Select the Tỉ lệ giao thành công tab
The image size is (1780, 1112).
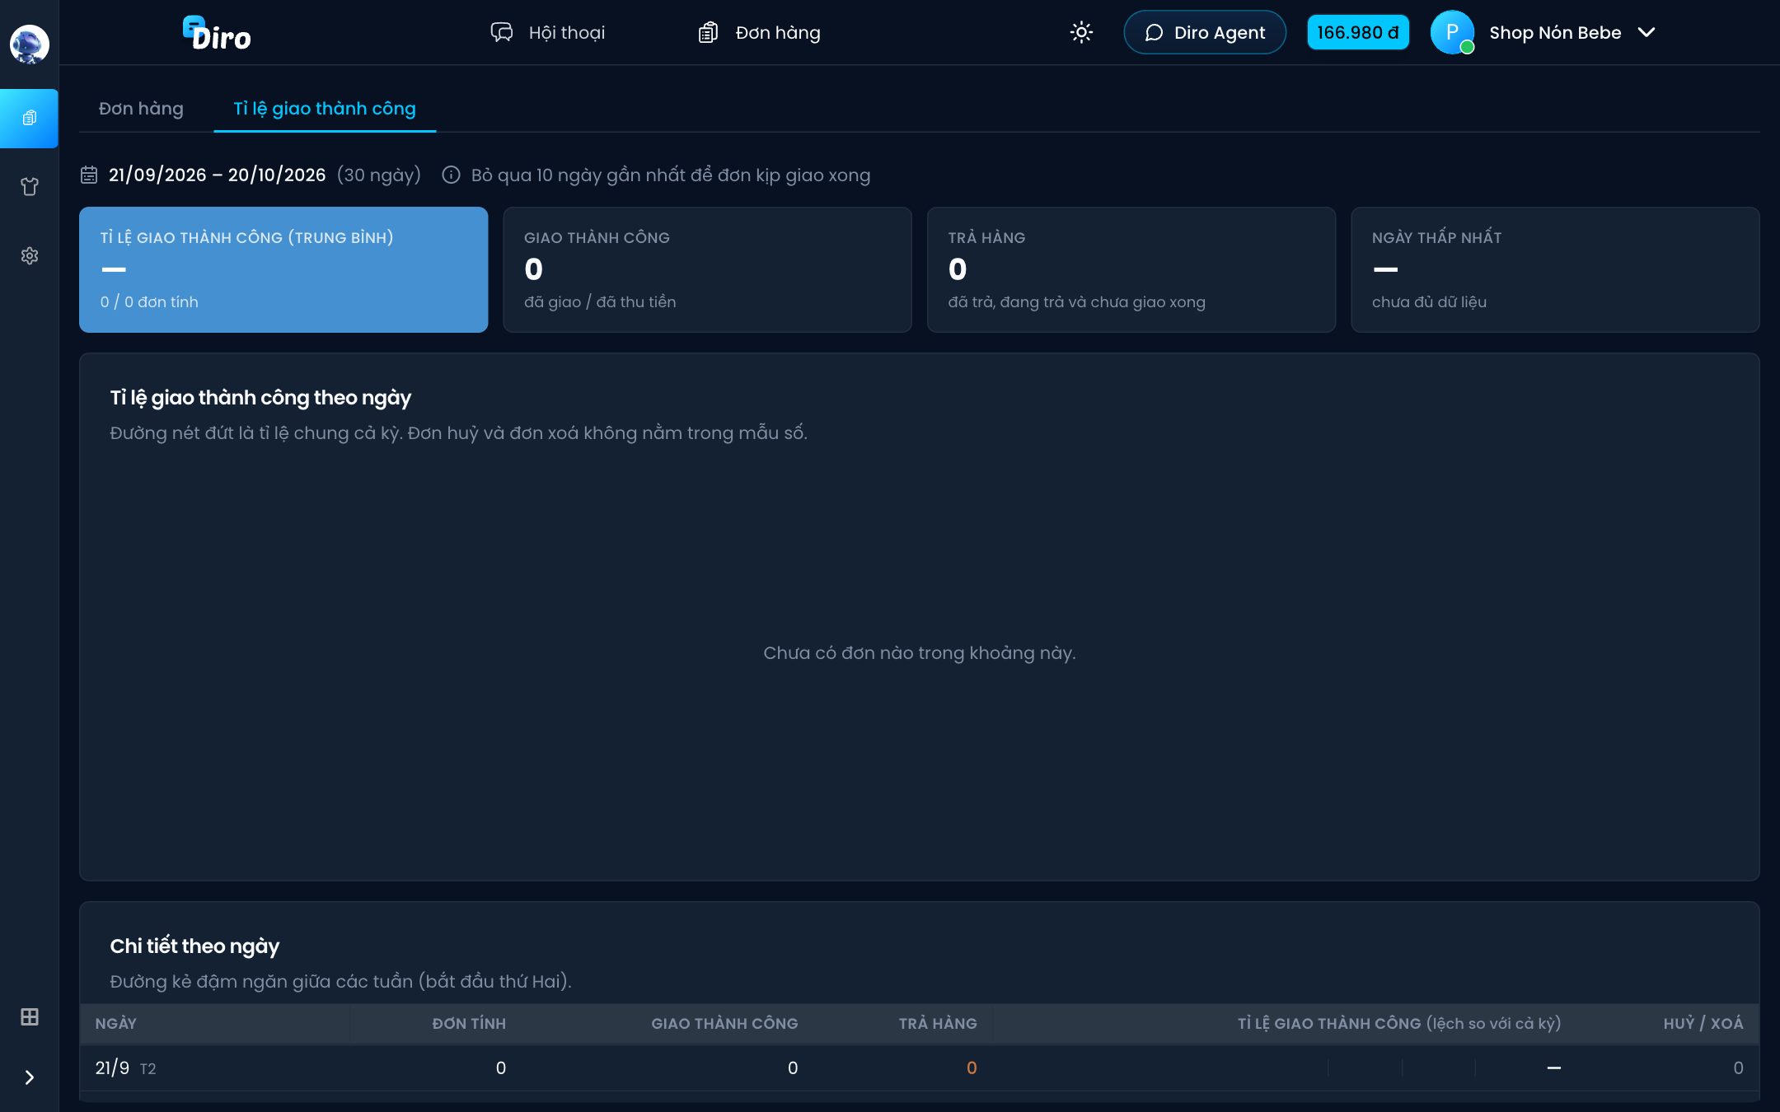[x=325, y=108]
